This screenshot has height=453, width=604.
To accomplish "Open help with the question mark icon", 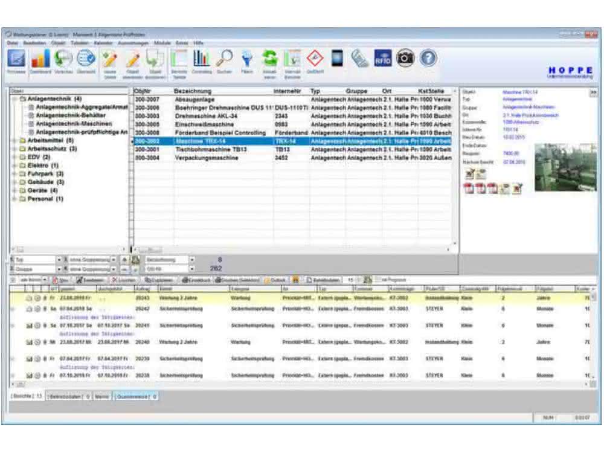I will pyautogui.click(x=428, y=58).
